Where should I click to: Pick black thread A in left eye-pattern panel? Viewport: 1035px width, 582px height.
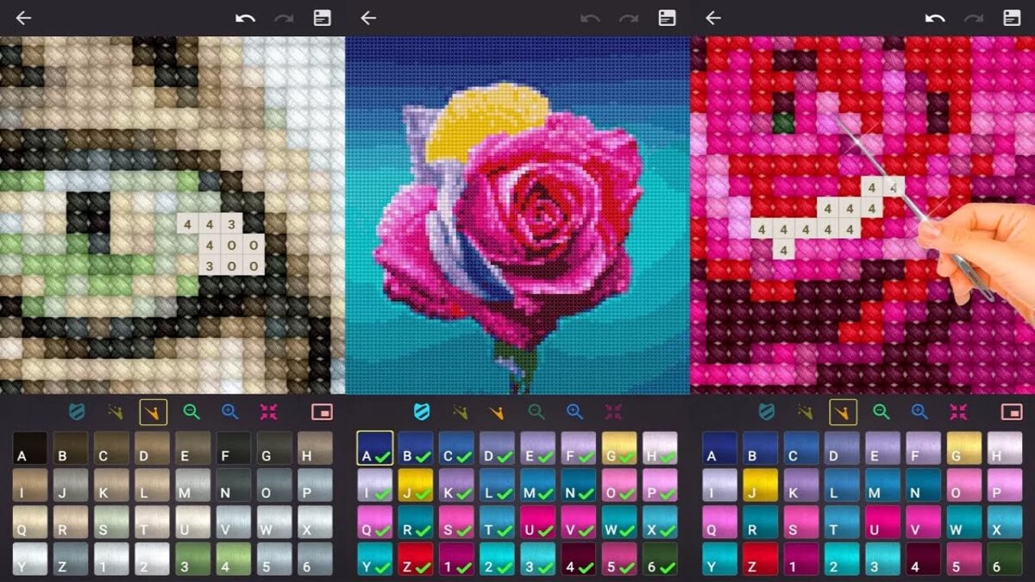point(30,448)
